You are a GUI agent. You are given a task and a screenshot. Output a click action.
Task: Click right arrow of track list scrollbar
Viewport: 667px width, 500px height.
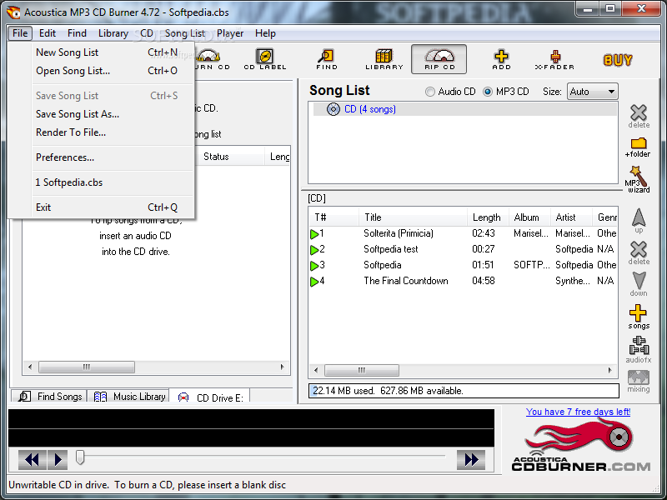(x=610, y=370)
